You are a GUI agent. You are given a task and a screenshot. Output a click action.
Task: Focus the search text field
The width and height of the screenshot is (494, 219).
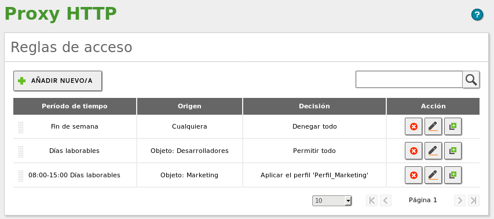(409, 79)
